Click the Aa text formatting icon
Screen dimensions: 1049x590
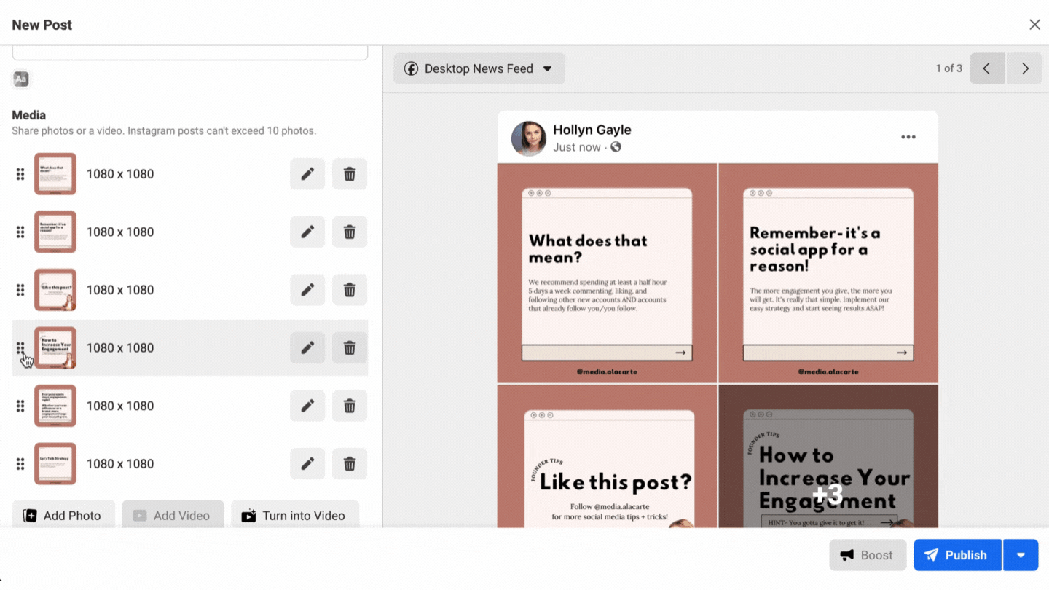point(21,79)
